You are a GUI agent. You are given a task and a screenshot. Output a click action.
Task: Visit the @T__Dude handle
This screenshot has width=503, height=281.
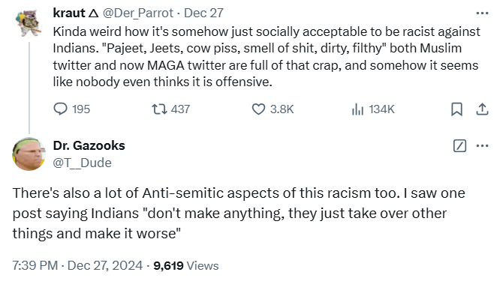tap(83, 163)
